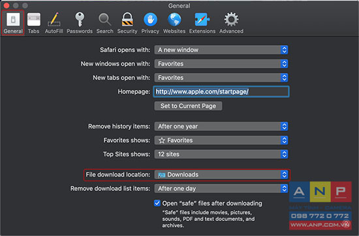Open the New windows open with dropdown

221,64
